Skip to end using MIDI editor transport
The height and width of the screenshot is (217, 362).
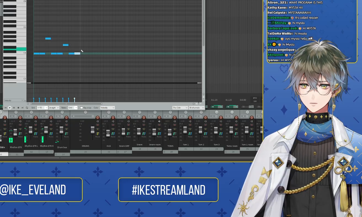click(x=23, y=108)
